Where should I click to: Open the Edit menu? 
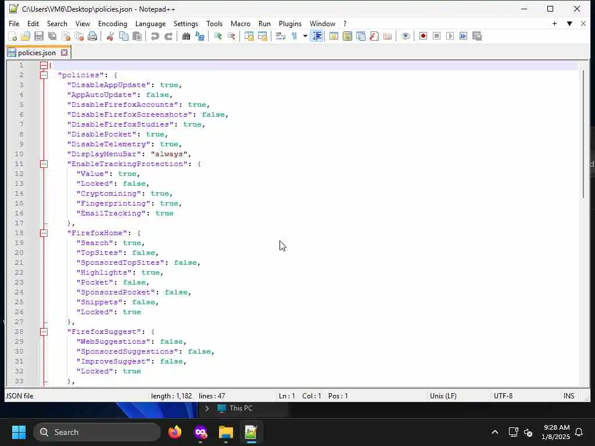pyautogui.click(x=33, y=23)
